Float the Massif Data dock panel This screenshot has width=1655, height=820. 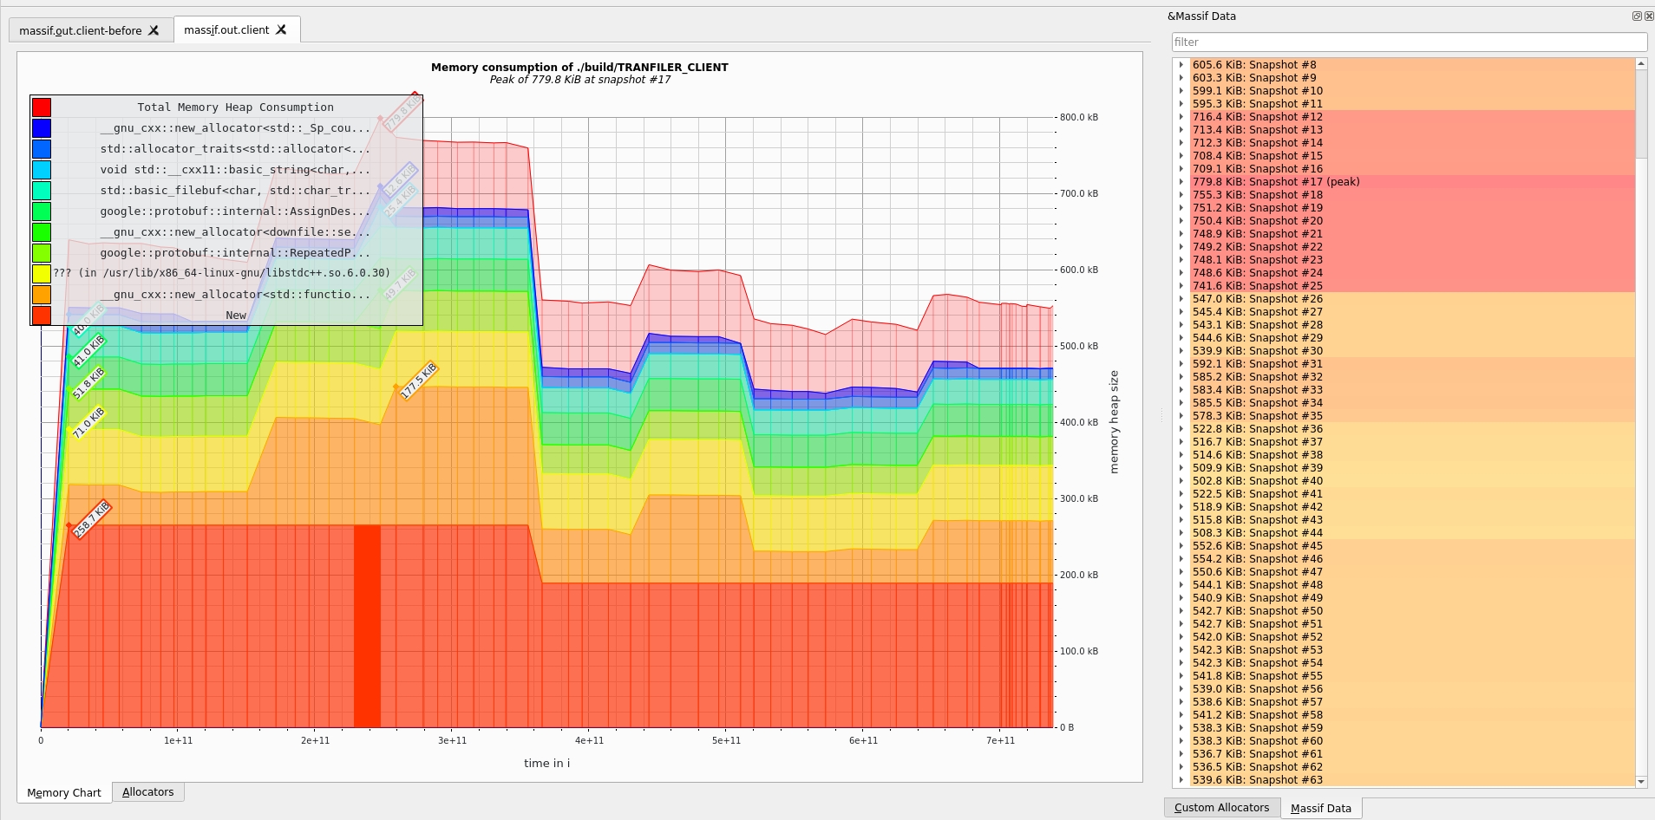click(1637, 16)
